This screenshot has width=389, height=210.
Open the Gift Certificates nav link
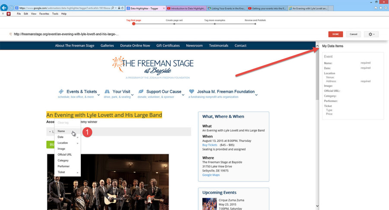click(x=168, y=46)
